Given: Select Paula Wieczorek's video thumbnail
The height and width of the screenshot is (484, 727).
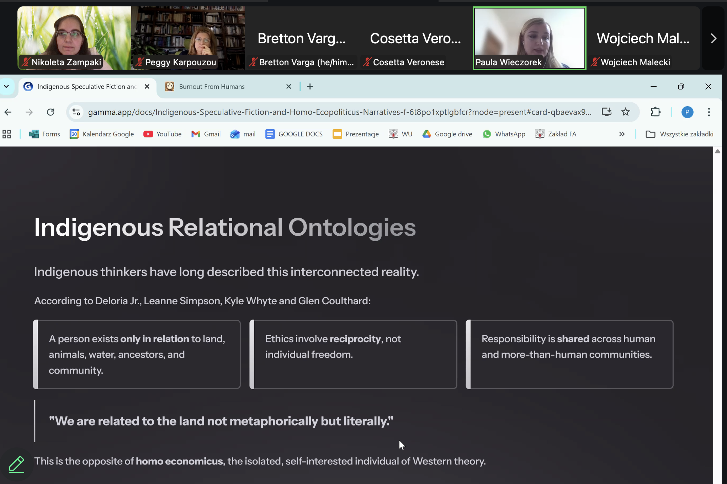Looking at the screenshot, I should [529, 38].
